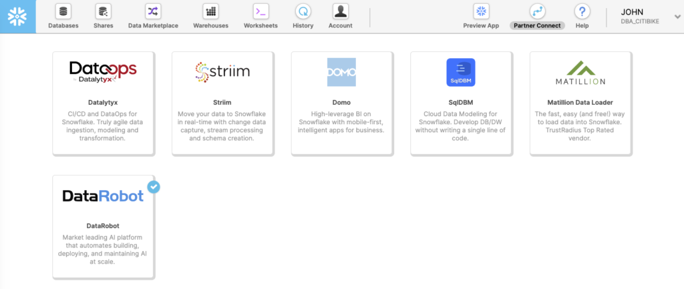Click the JOHN username label
This screenshot has width=684, height=289.
(x=632, y=12)
